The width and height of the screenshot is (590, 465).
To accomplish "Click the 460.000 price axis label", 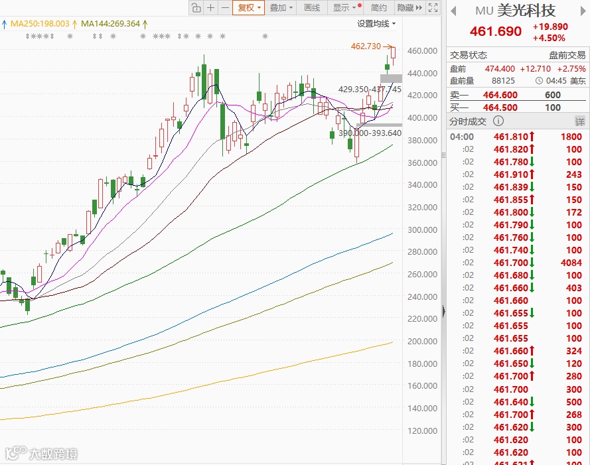I will pos(422,51).
